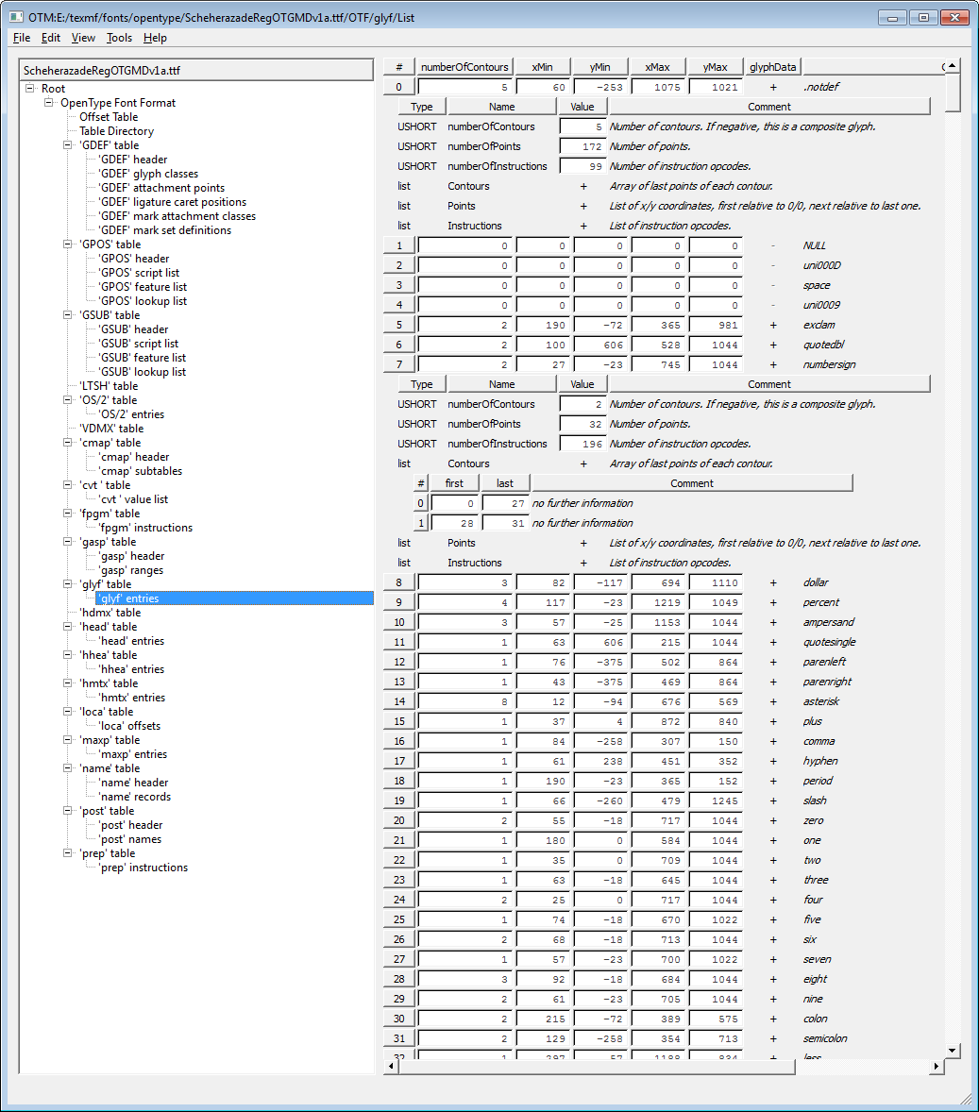Click the 'asterisk' glyph name text
The image size is (979, 1112).
[820, 701]
